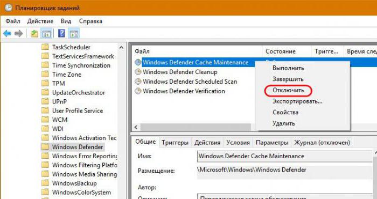The image size is (377, 199).
Task: Select the Windows Defender Verification task
Action: [x=184, y=91]
